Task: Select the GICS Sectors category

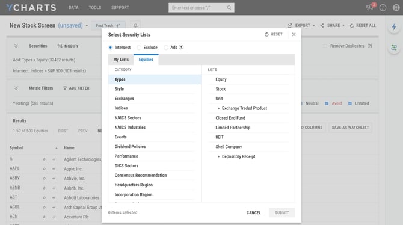Action: [155, 166]
